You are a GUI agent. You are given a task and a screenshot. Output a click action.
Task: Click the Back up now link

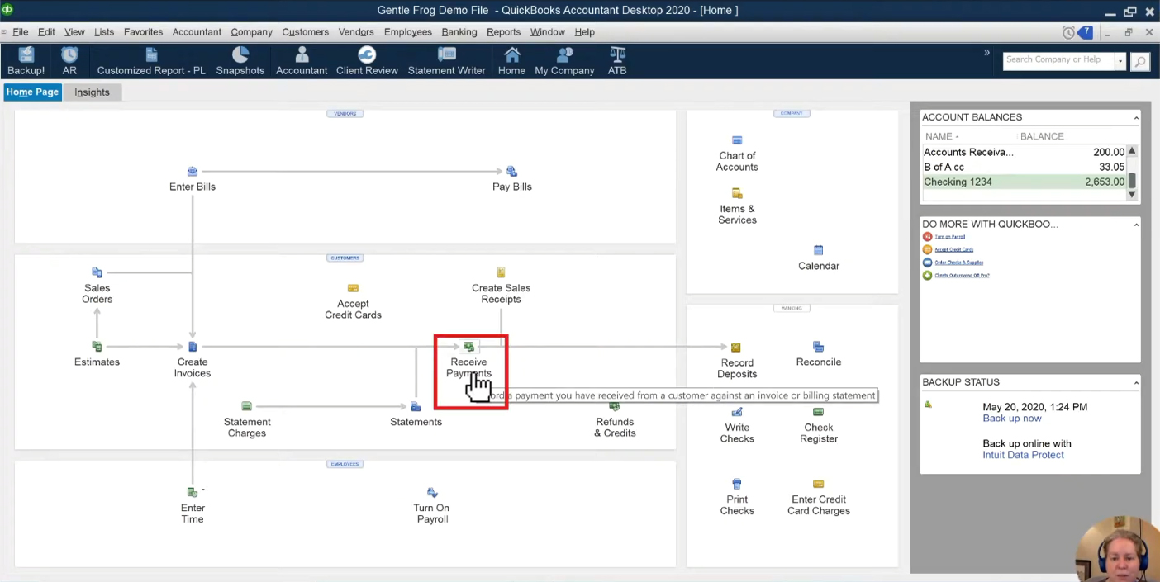click(1012, 419)
